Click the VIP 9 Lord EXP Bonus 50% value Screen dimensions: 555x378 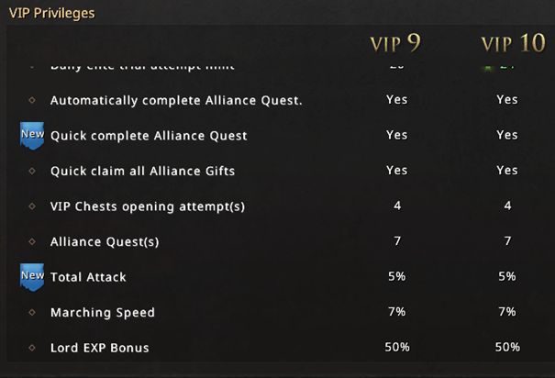[x=397, y=347]
